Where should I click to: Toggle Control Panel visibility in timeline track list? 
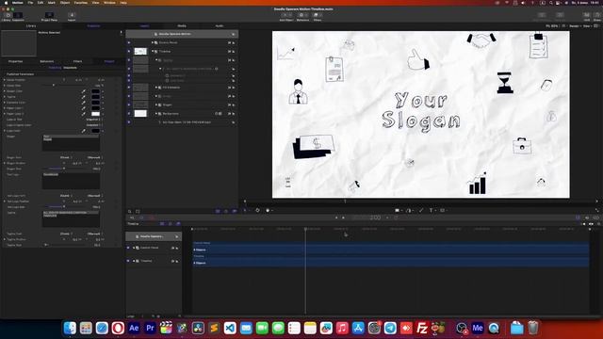click(128, 248)
